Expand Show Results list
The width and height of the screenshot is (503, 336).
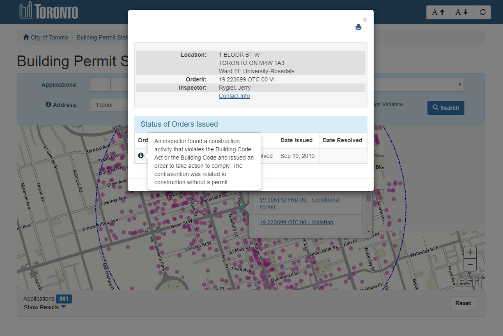point(45,307)
